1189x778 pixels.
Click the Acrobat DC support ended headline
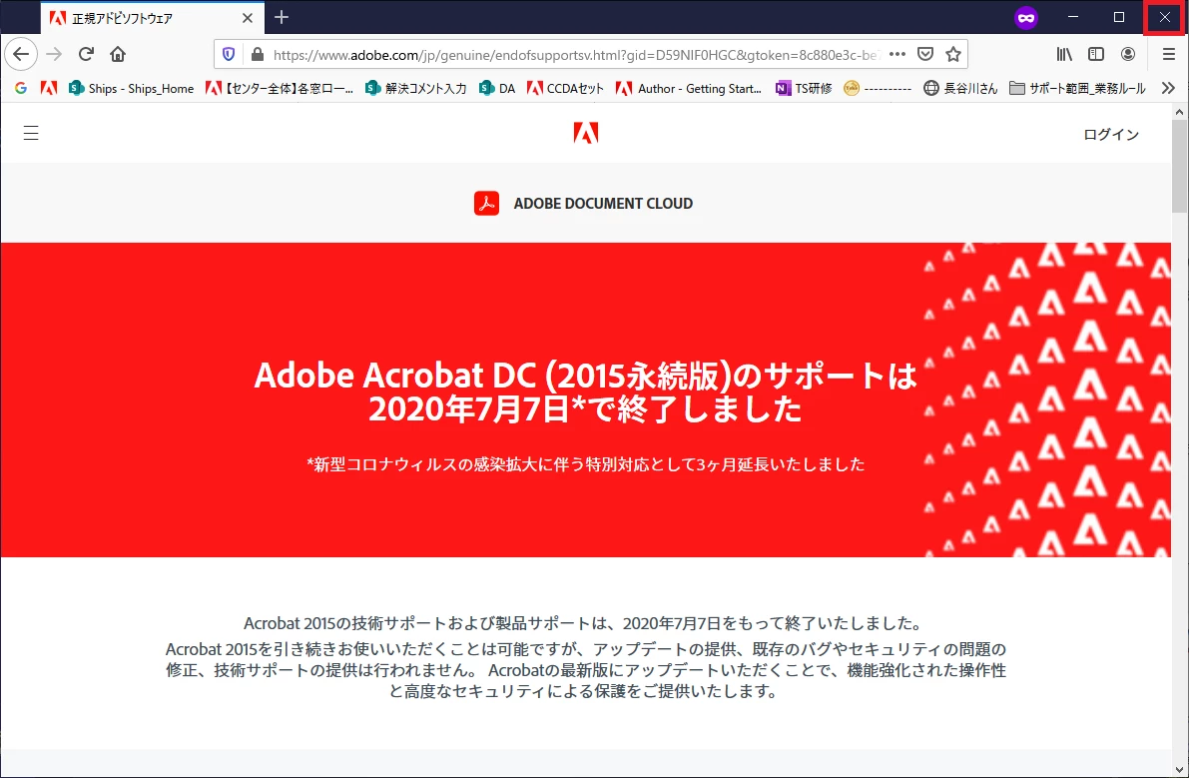pos(585,392)
